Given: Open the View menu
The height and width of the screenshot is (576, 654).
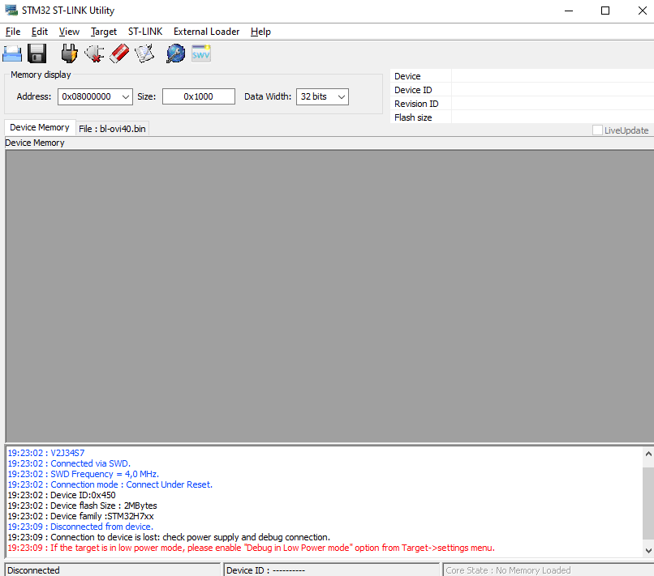Looking at the screenshot, I should click(x=69, y=32).
